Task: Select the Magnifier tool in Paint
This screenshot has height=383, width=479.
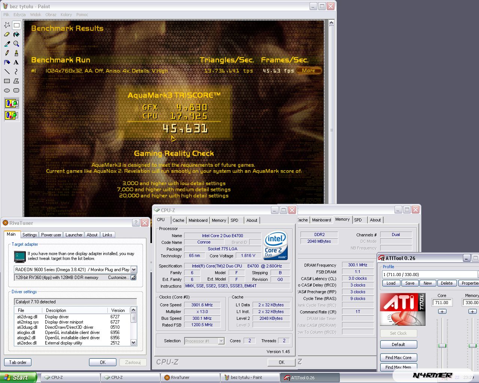Action: [x=16, y=44]
